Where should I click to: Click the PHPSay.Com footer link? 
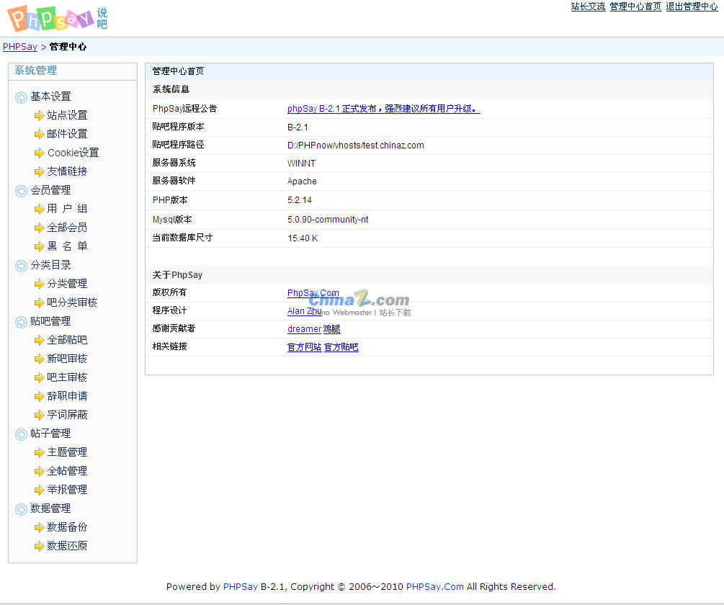pyautogui.click(x=434, y=586)
